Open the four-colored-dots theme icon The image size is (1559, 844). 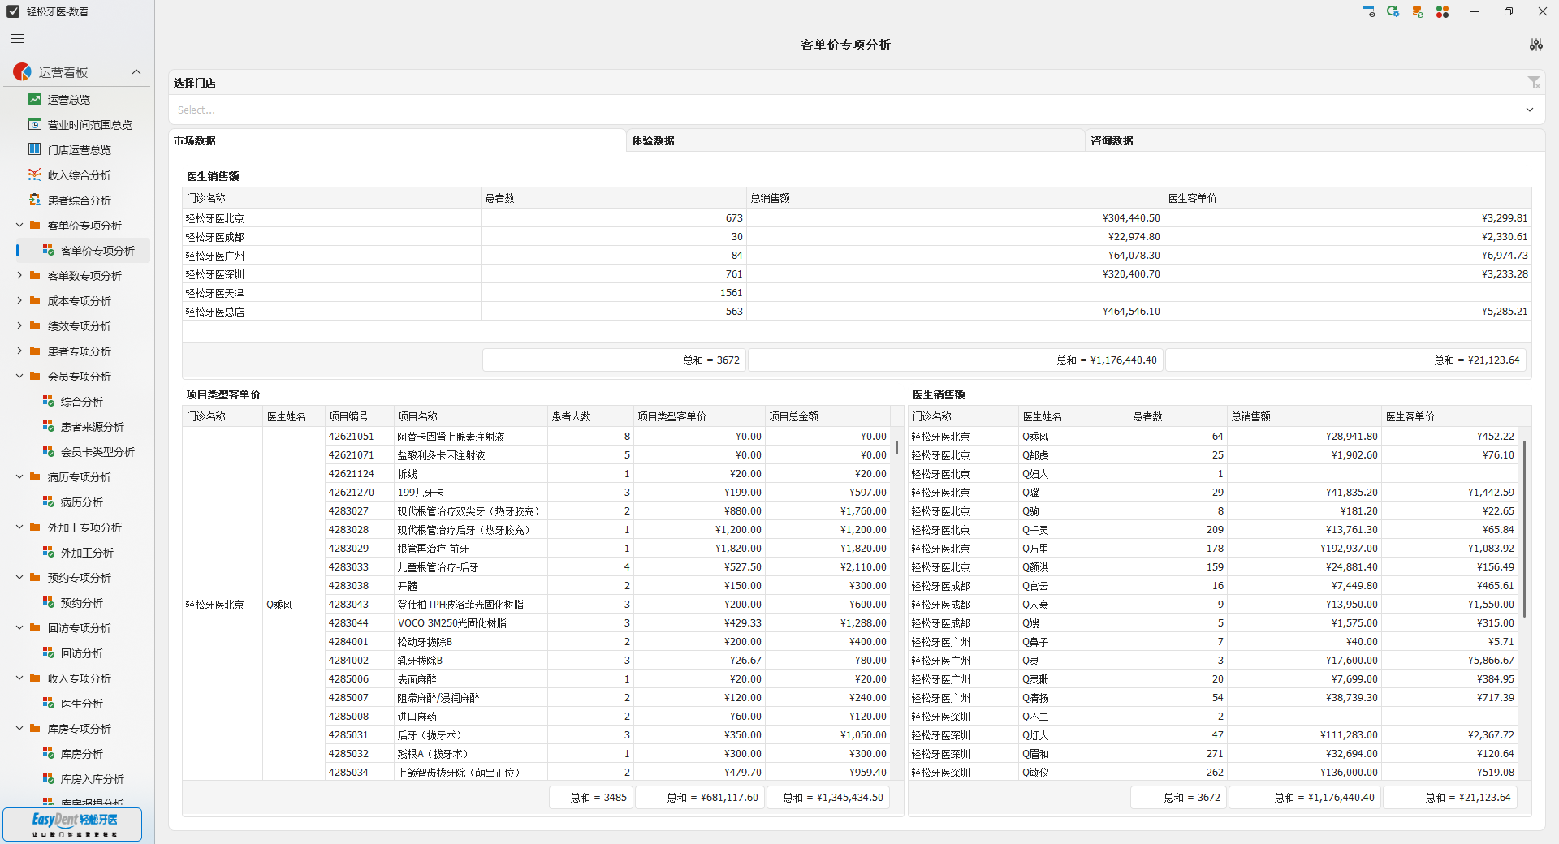(x=1443, y=11)
